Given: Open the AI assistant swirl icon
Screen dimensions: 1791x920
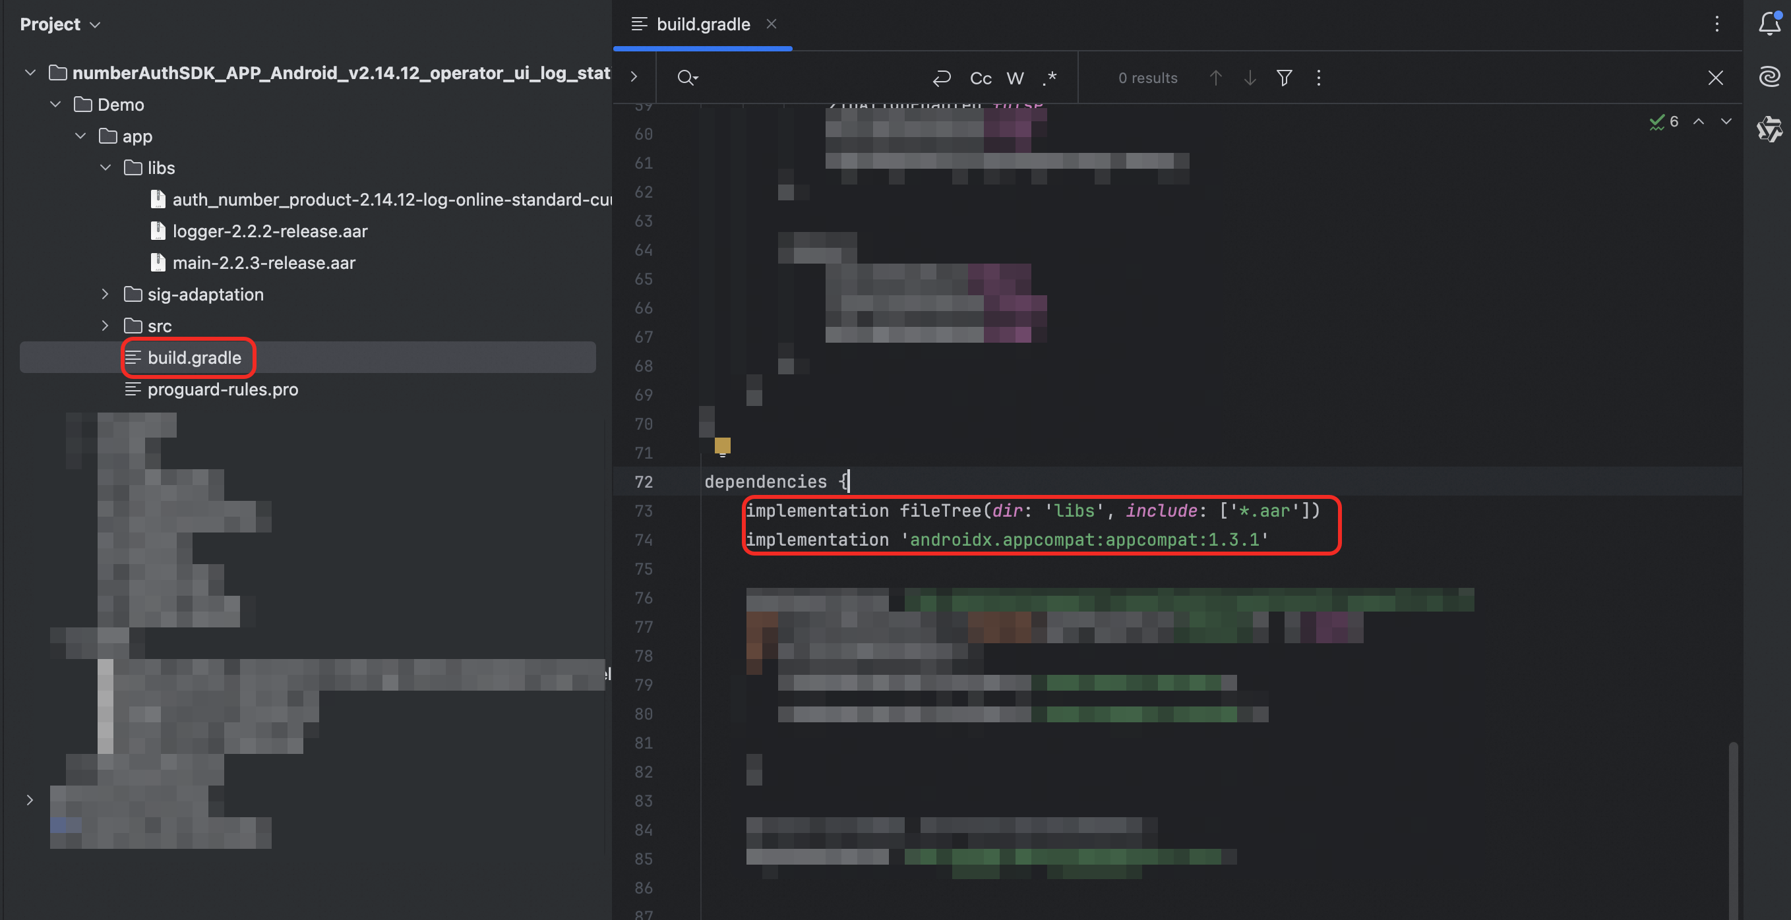Looking at the screenshot, I should pos(1769,76).
